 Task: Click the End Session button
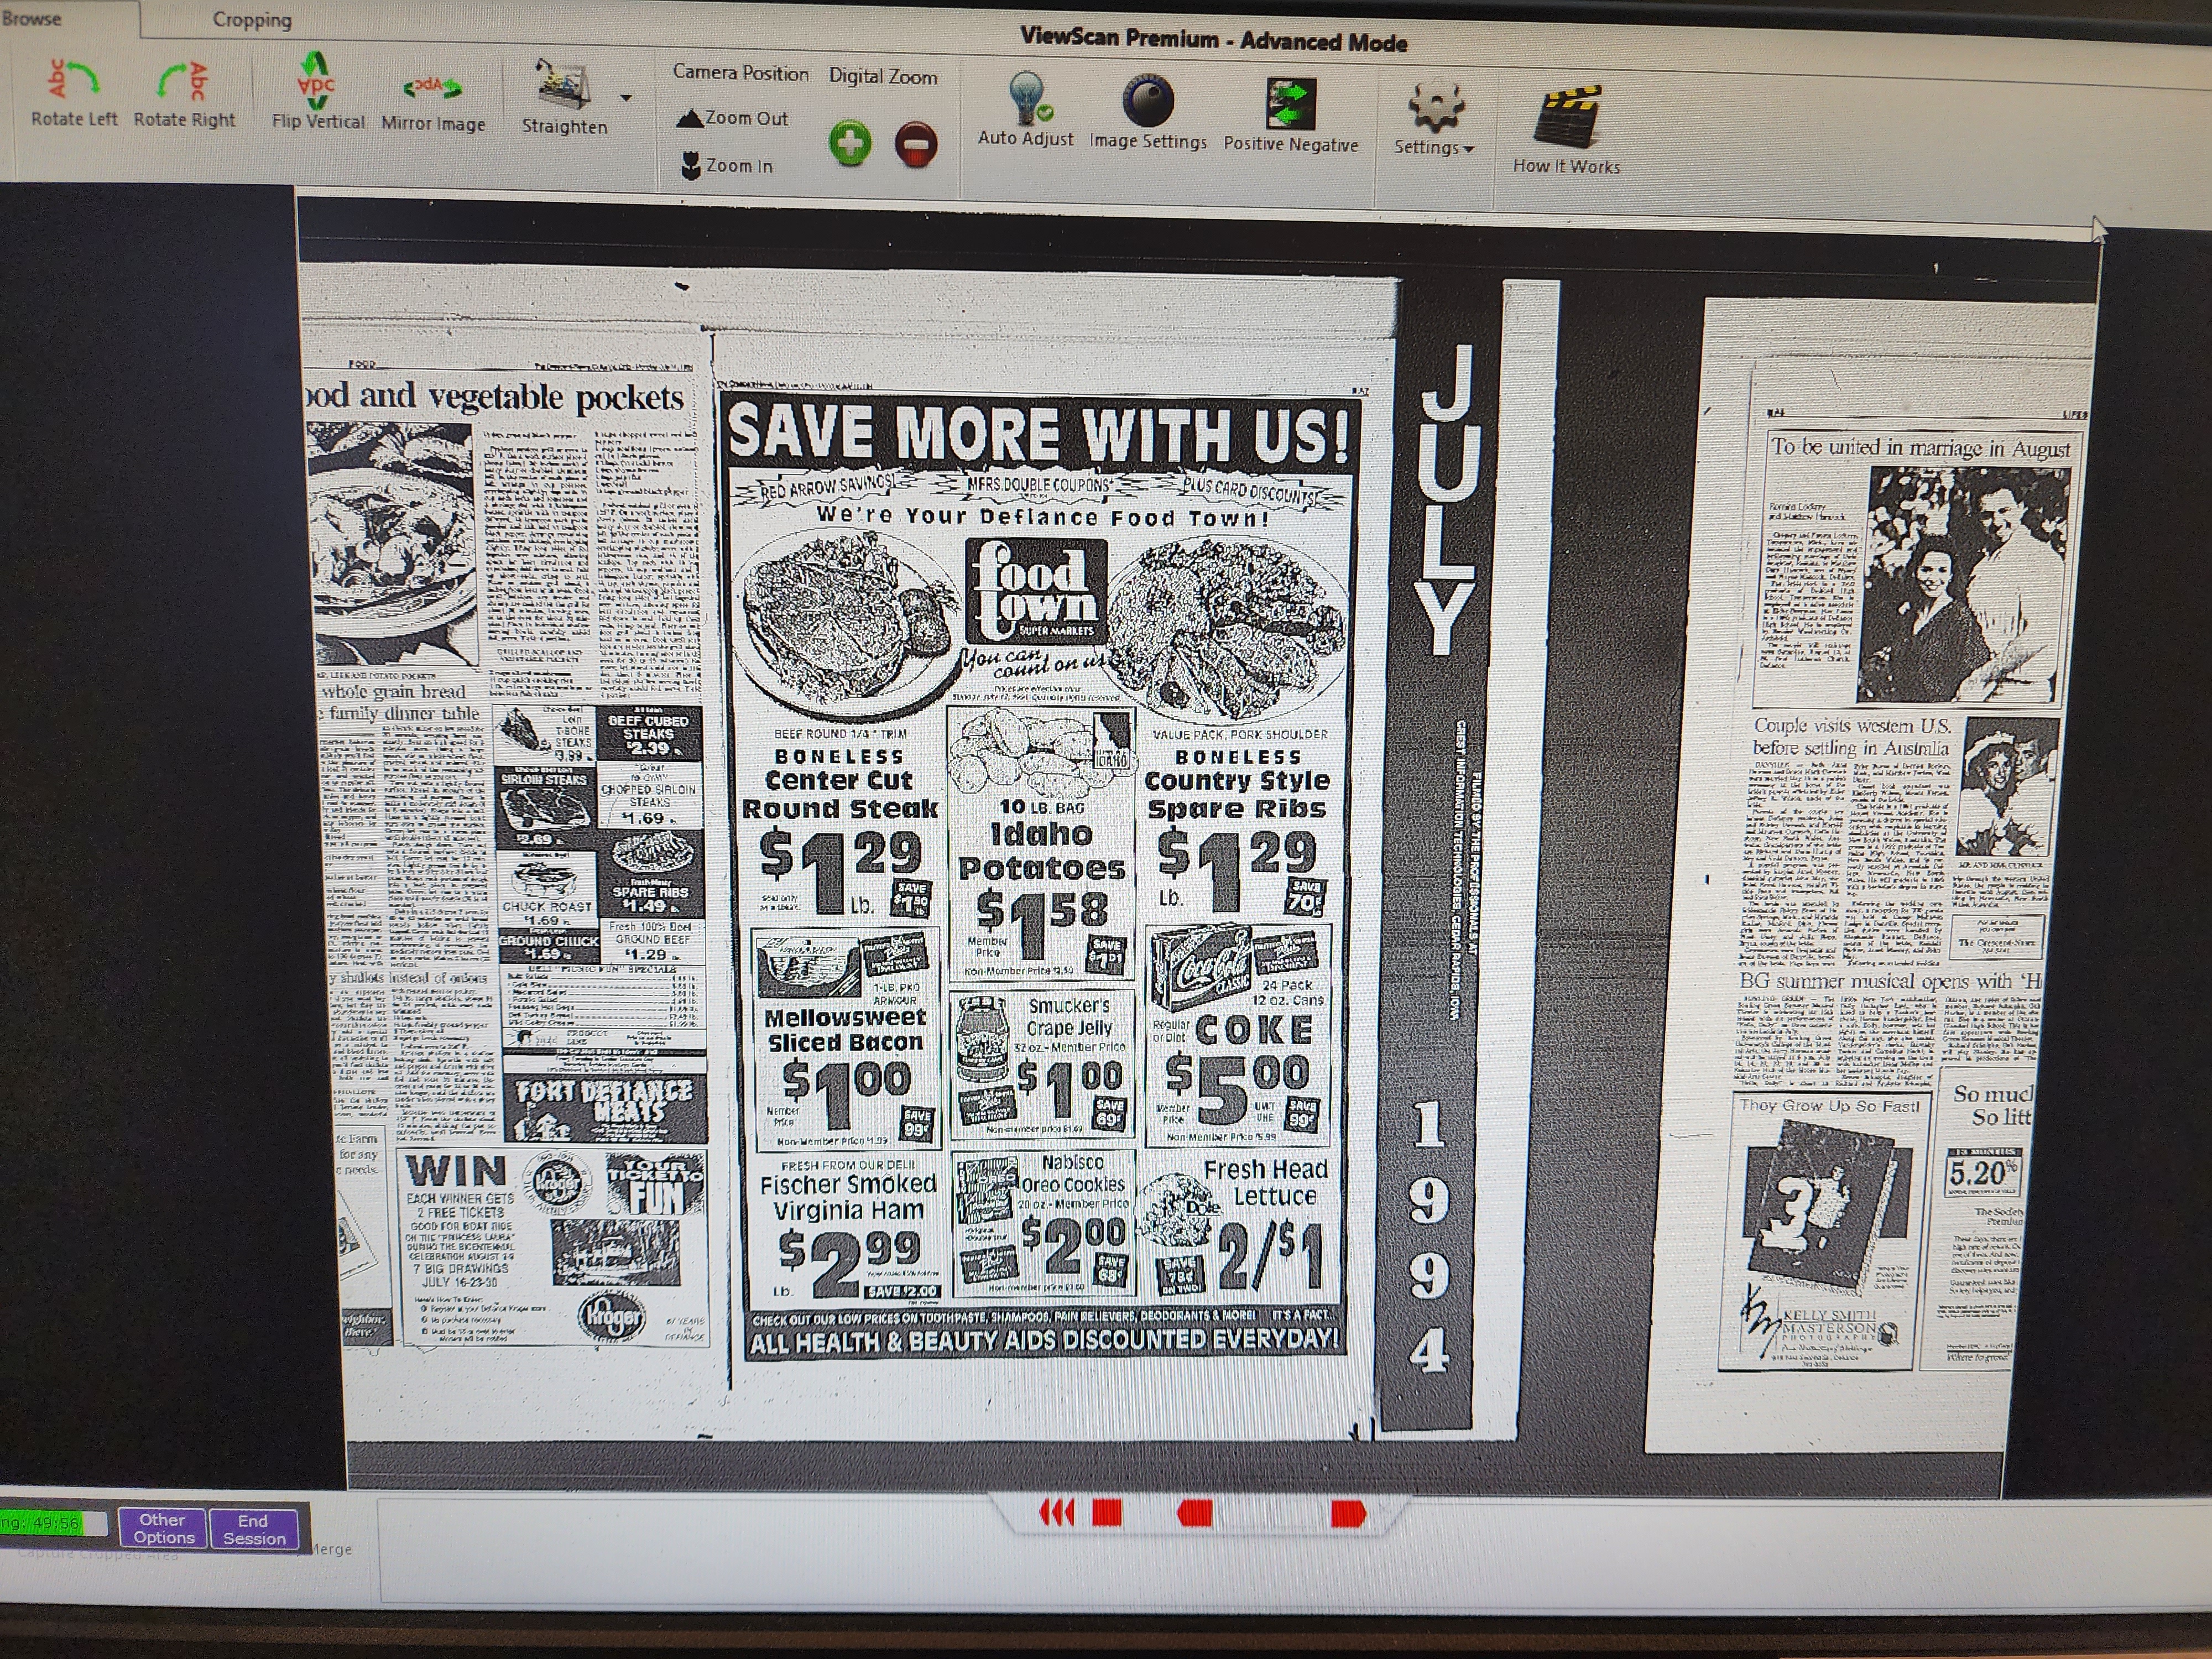tap(254, 1529)
